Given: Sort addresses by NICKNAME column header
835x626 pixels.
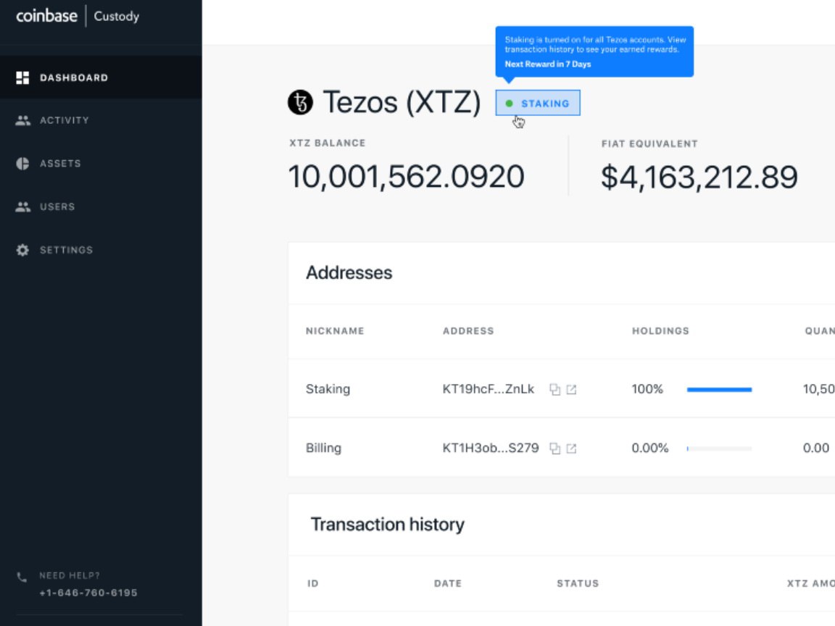Looking at the screenshot, I should tap(335, 331).
